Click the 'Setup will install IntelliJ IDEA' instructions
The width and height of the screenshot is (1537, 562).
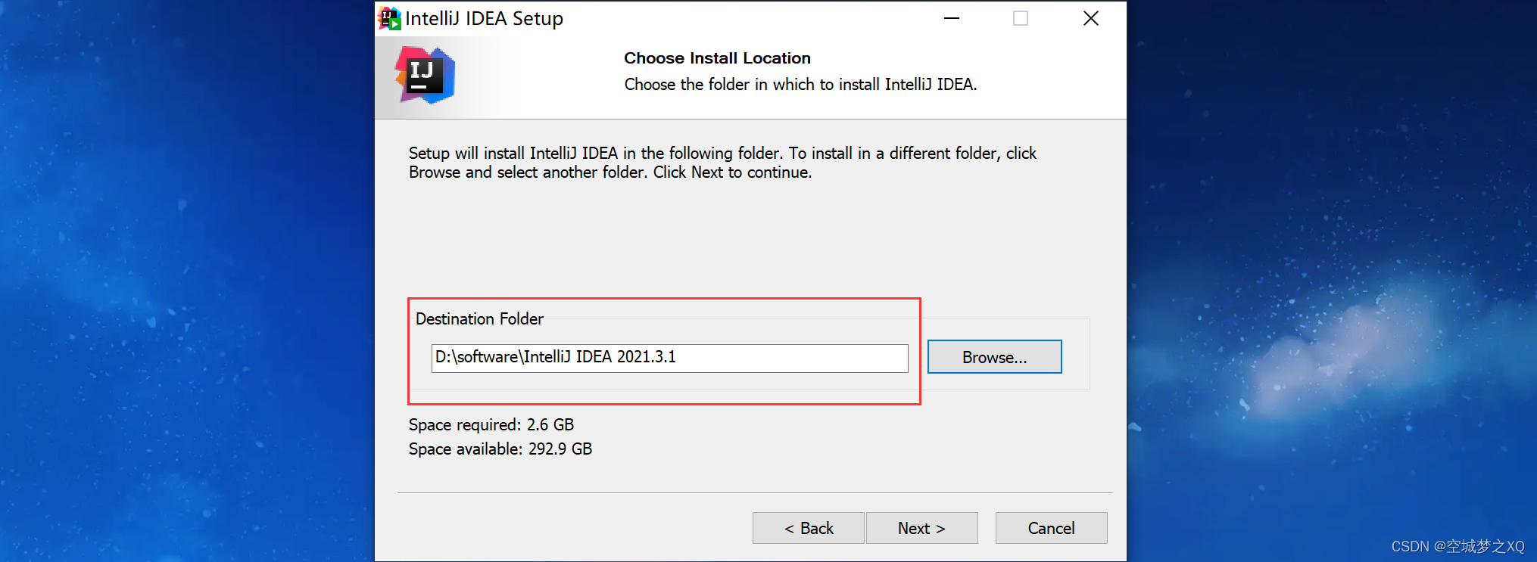[x=722, y=163]
